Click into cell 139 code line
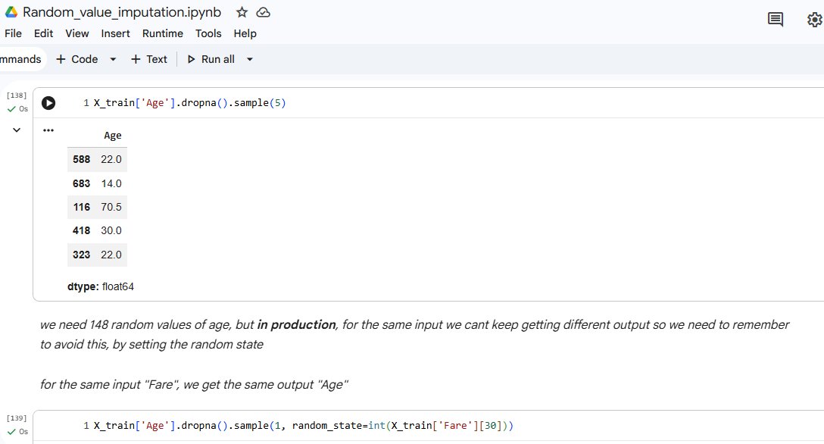Viewport: 824px width, 444px height. 303,426
